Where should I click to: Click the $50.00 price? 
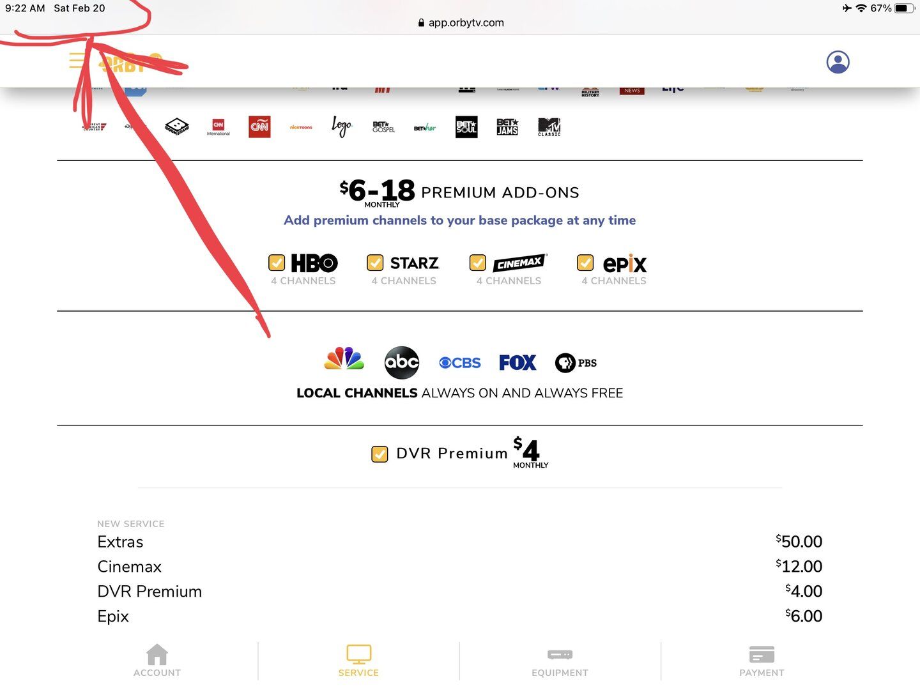coord(799,542)
